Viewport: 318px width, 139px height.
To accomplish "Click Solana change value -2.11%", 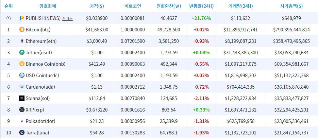I will click(x=201, y=98).
